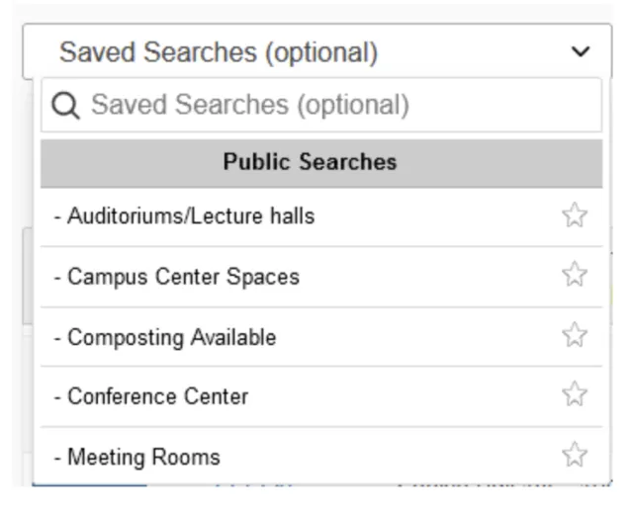Favorite the Composting Available search
Image resolution: width=633 pixels, height=511 pixels.
[575, 336]
